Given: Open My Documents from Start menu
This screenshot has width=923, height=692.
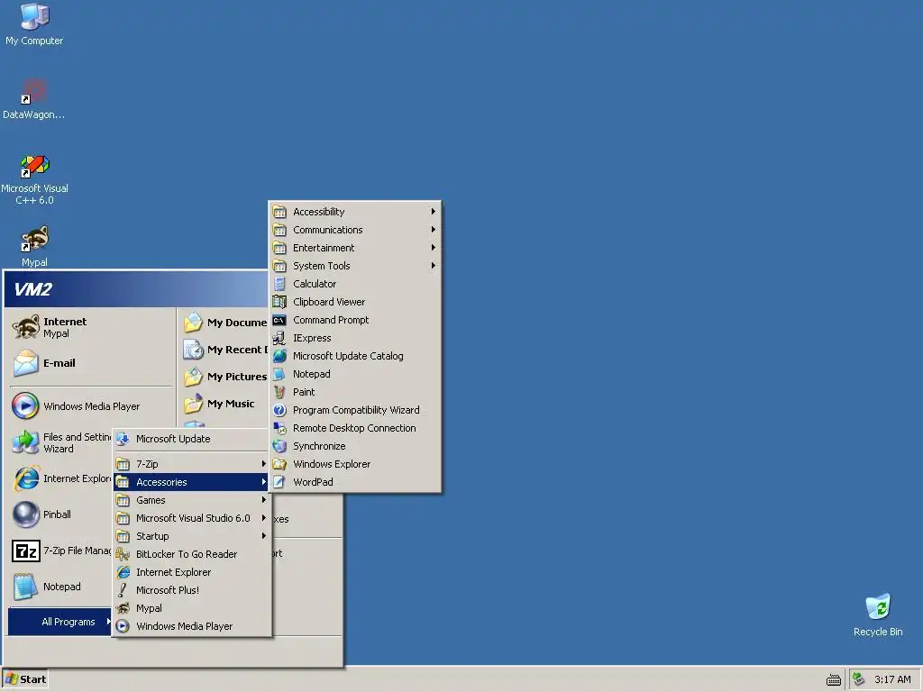Looking at the screenshot, I should tap(224, 323).
